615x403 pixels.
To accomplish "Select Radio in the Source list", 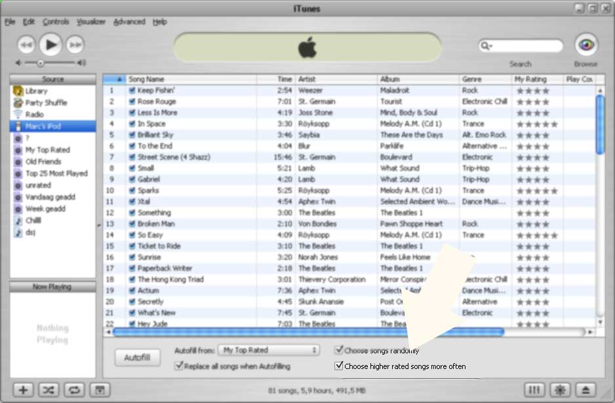I will point(52,114).
